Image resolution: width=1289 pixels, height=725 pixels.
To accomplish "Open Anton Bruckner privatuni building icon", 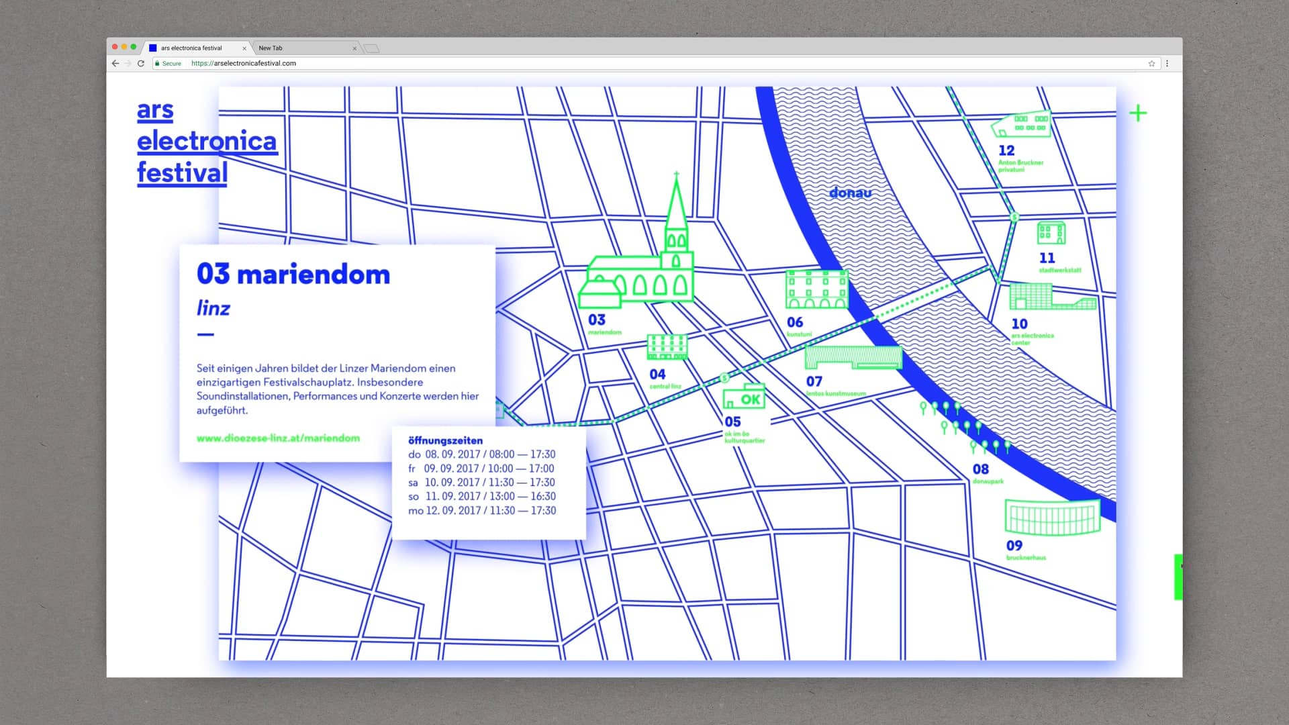I will point(1022,124).
